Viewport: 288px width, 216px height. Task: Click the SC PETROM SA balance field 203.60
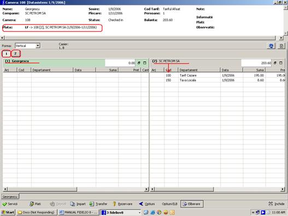256,63
